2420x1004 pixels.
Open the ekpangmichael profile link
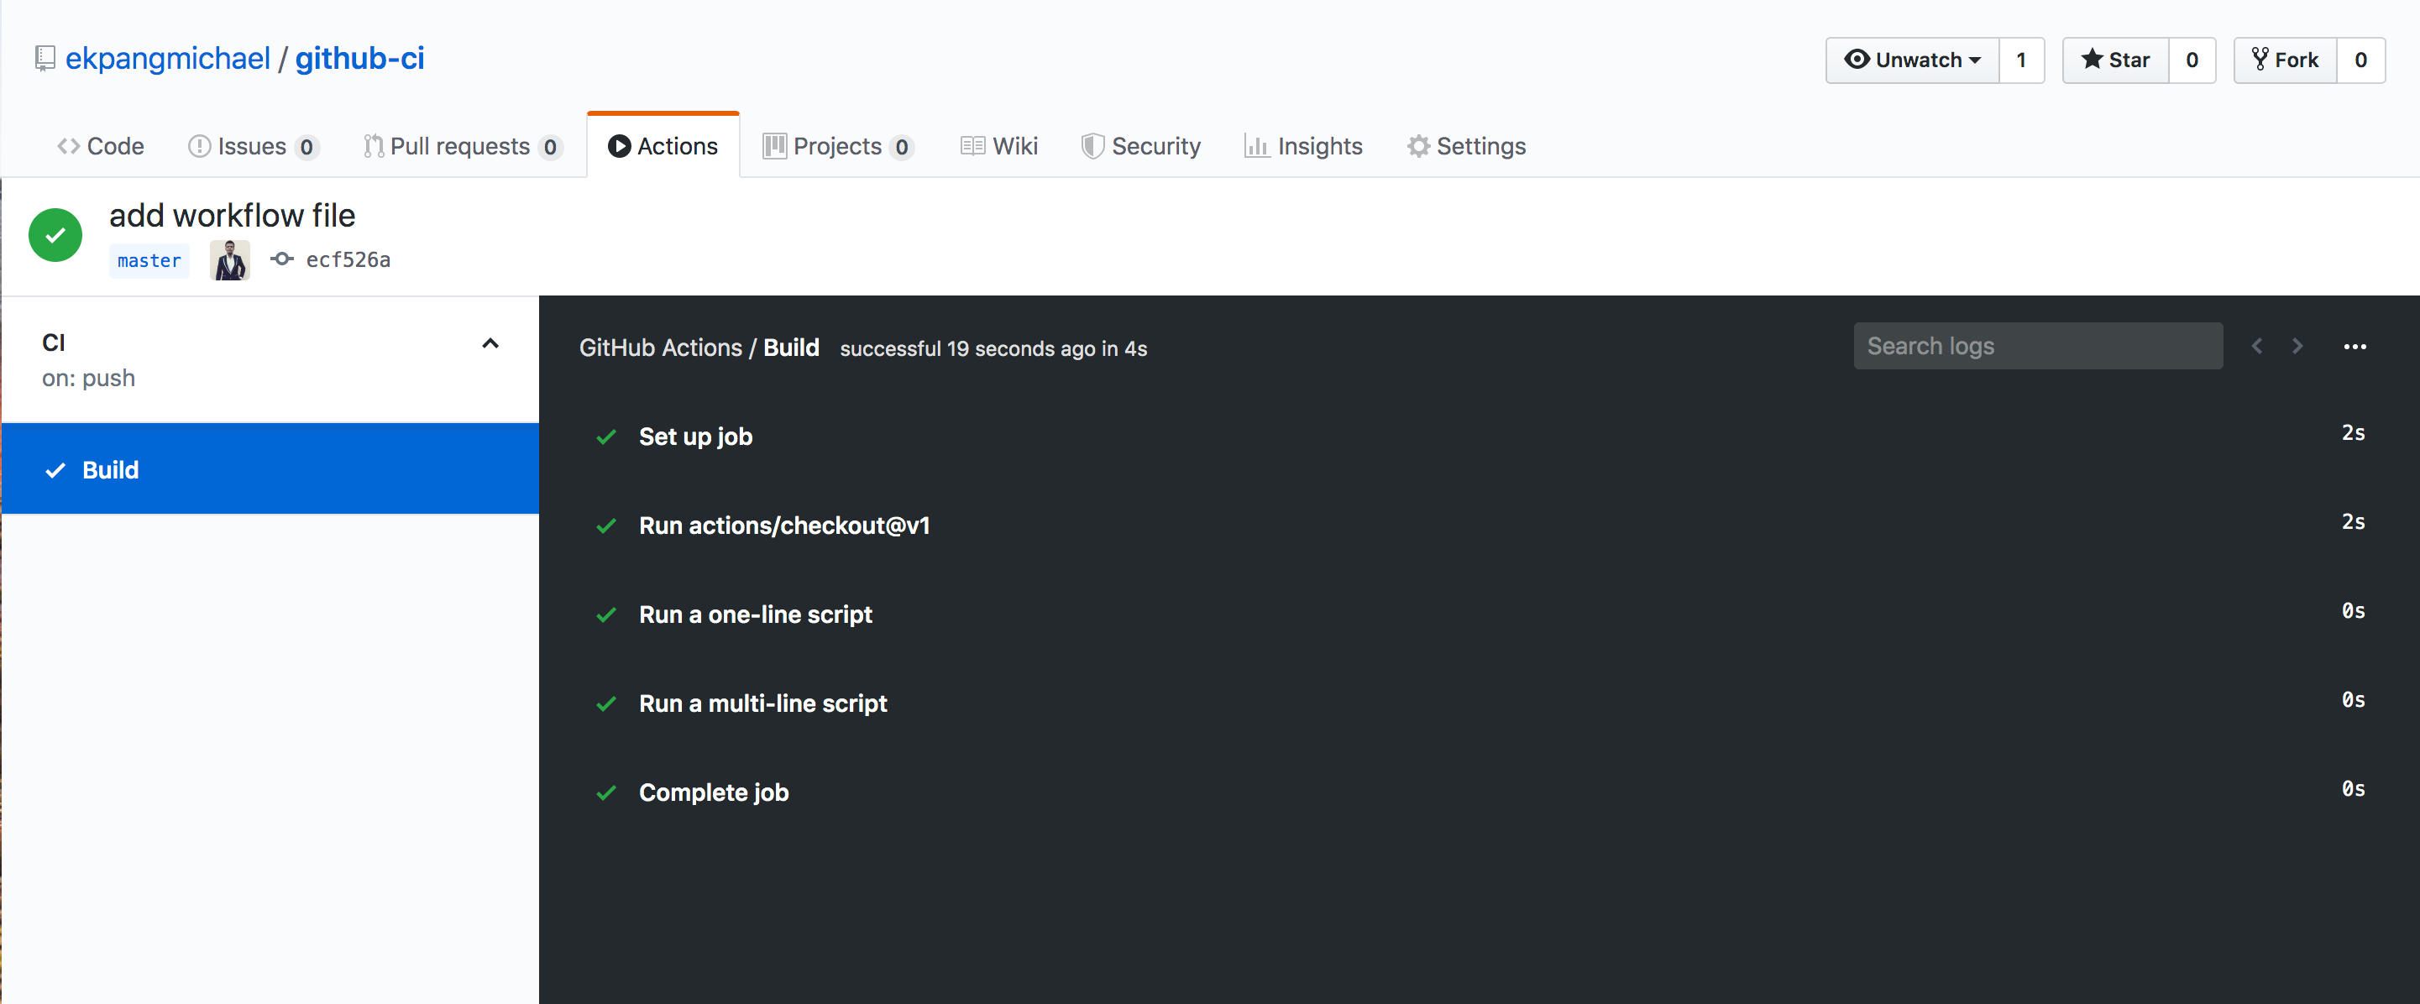coord(167,57)
